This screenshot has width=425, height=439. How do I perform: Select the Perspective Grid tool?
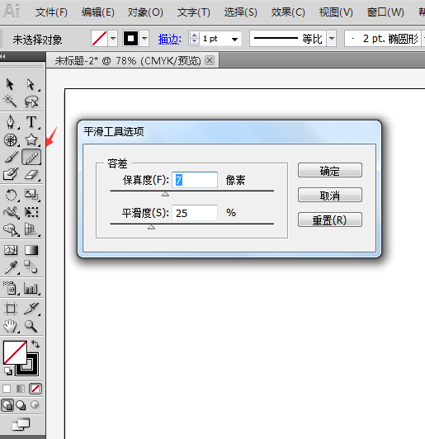[31, 229]
